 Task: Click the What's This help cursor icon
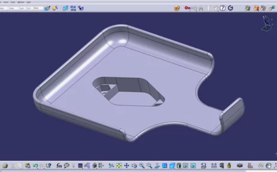tap(81, 8)
